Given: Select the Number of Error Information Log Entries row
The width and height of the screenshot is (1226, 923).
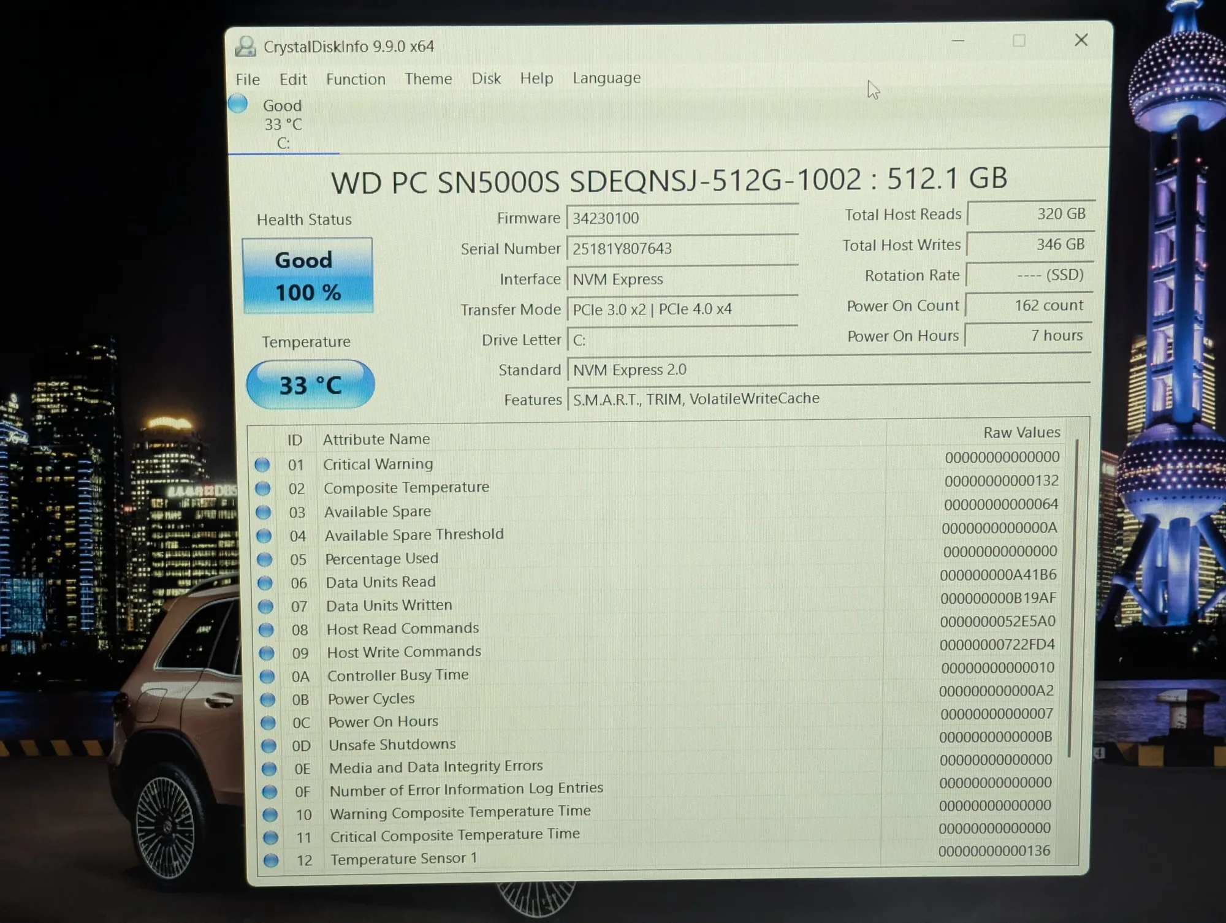Looking at the screenshot, I should 660,788.
